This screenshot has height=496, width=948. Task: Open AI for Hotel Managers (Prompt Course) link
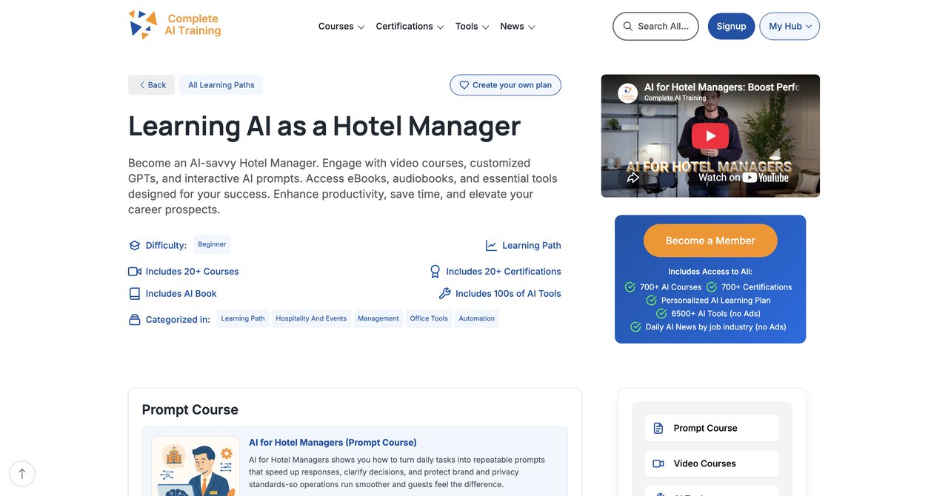pos(333,443)
